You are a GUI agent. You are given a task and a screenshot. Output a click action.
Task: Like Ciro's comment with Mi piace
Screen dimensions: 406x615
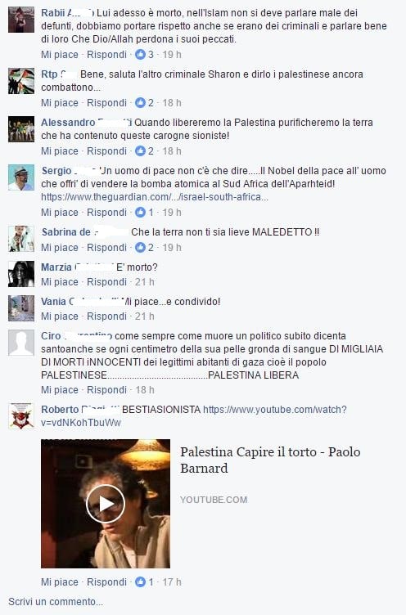[60, 390]
